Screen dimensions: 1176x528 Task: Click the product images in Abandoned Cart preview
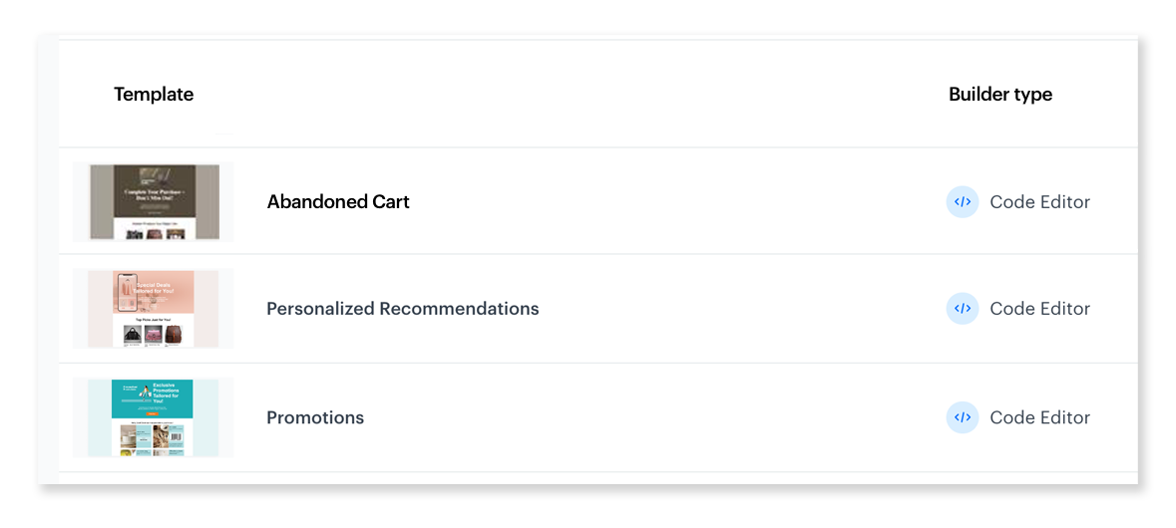[153, 234]
